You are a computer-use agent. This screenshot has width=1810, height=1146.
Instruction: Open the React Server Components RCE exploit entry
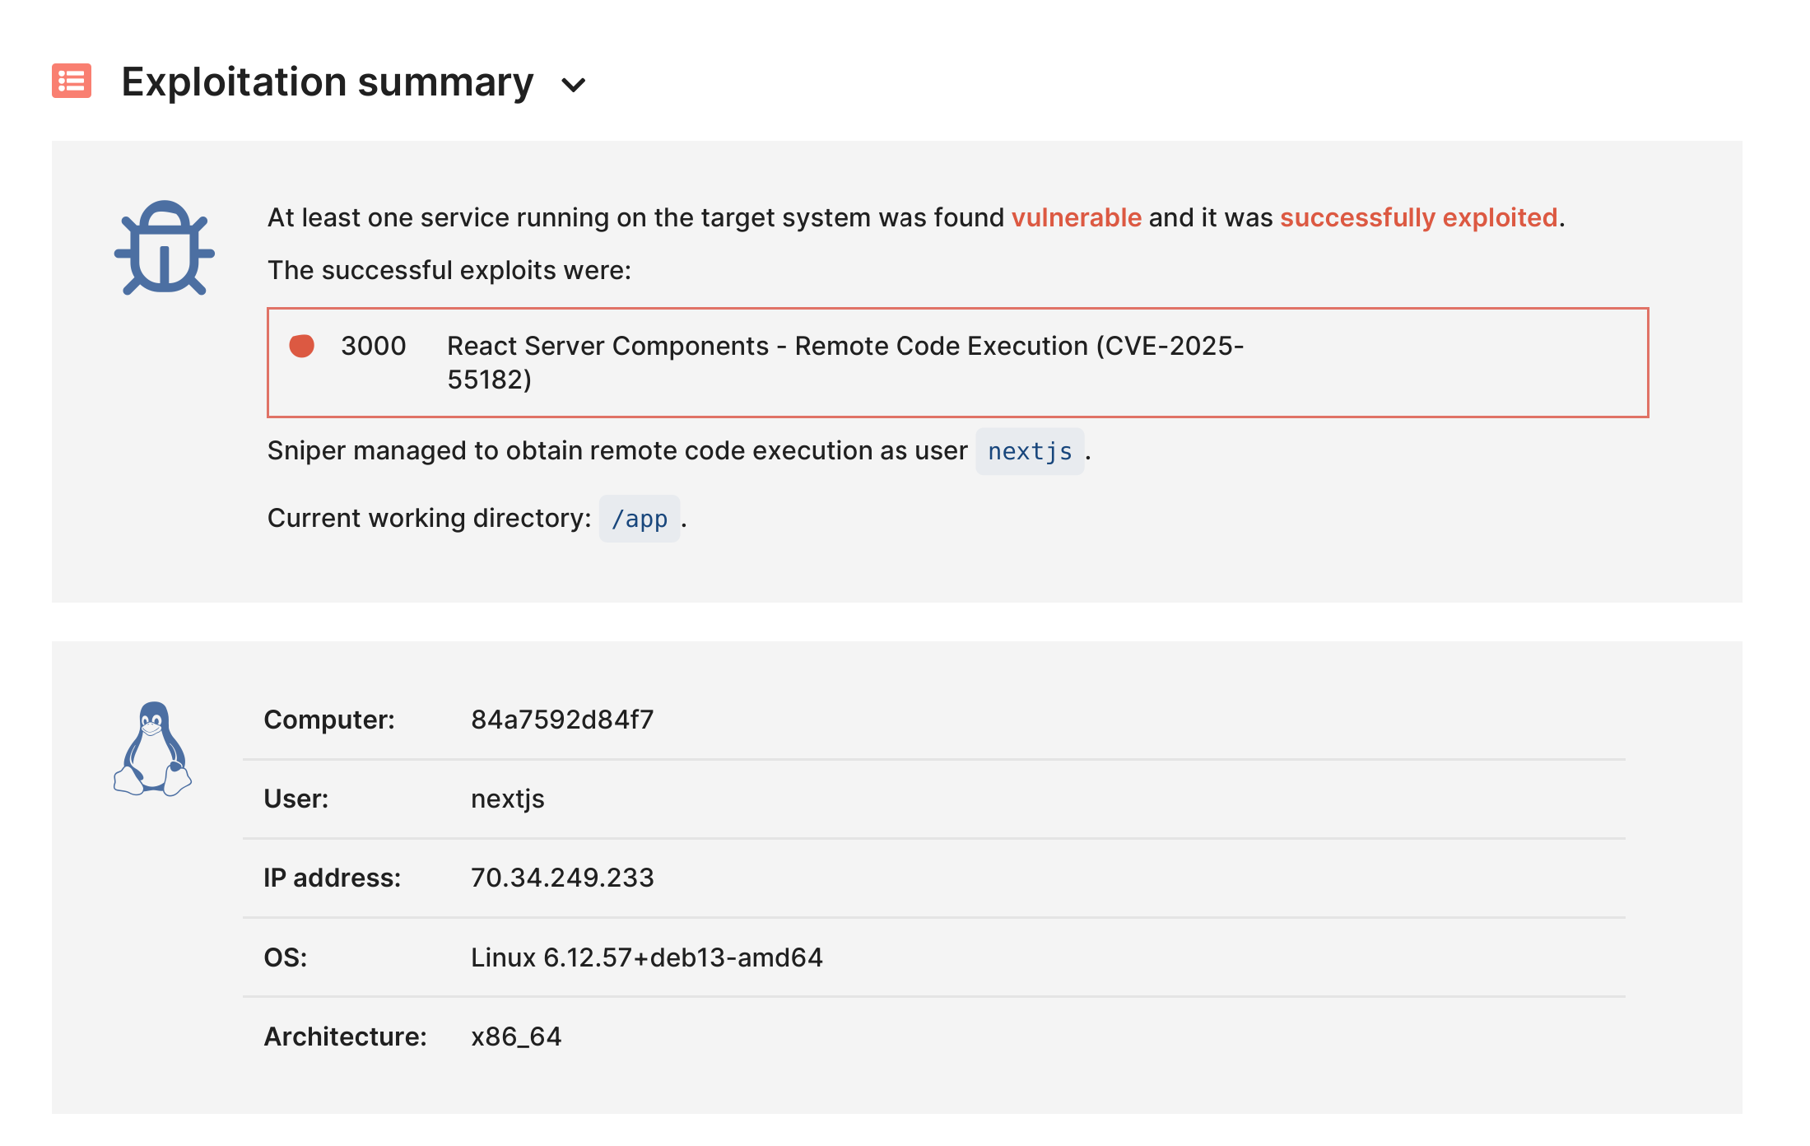coord(845,361)
